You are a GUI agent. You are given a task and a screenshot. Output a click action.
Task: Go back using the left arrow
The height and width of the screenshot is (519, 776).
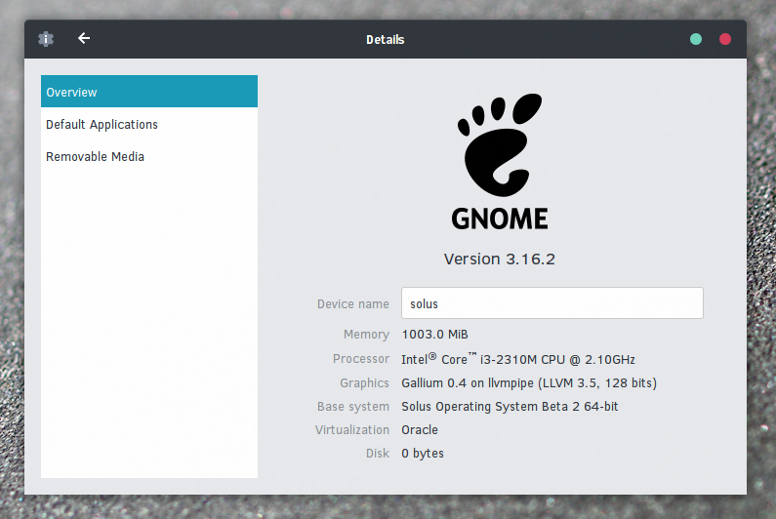coord(84,38)
